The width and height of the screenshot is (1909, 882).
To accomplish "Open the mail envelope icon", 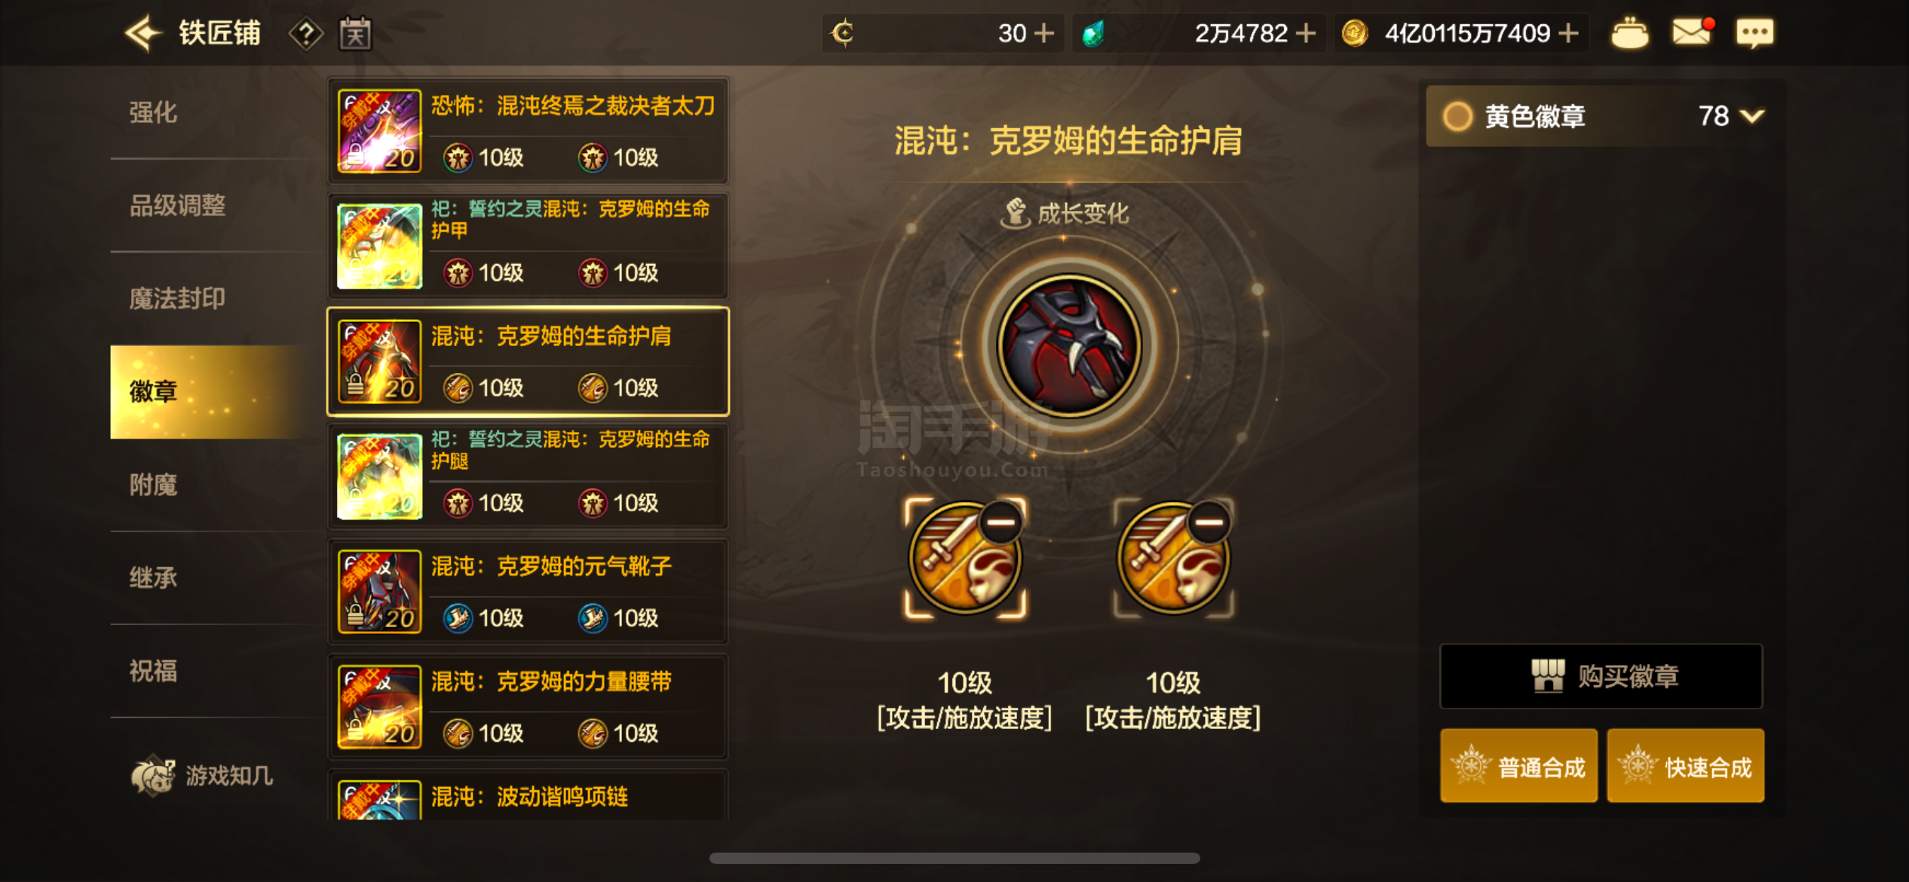I will coord(1692,32).
